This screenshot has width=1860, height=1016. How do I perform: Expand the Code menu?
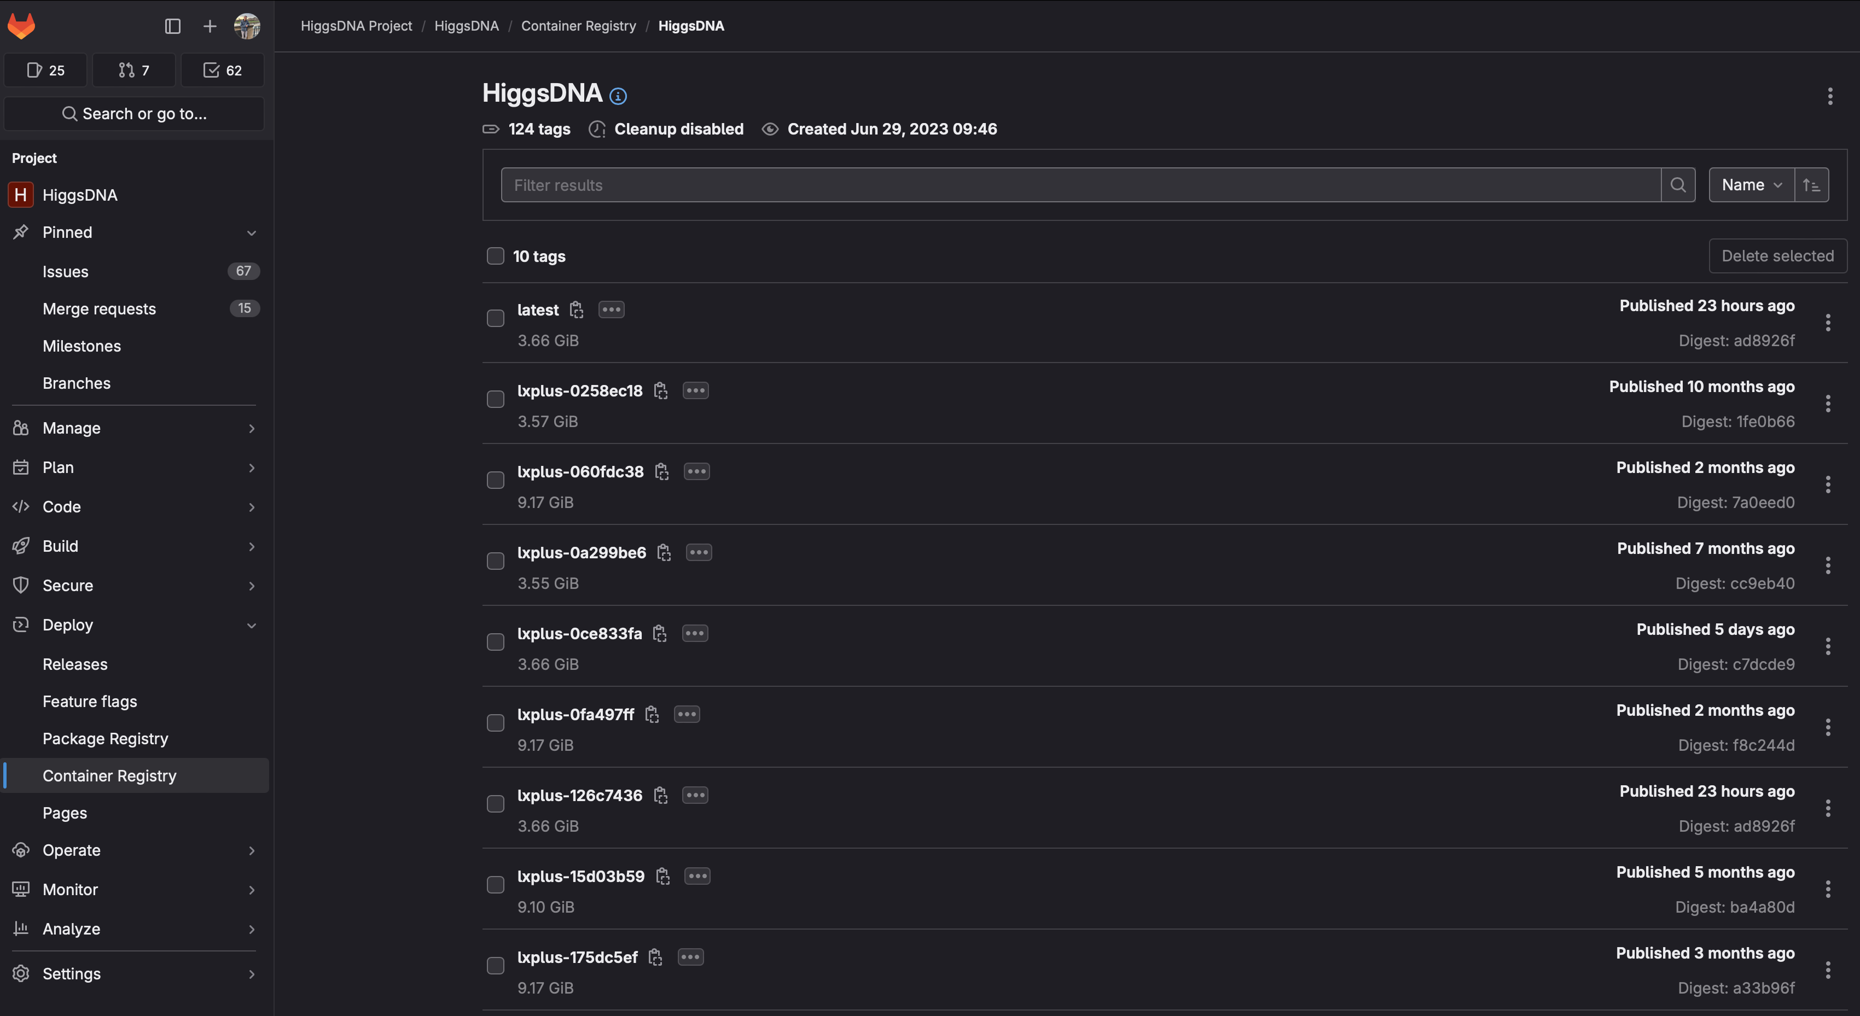(x=134, y=506)
